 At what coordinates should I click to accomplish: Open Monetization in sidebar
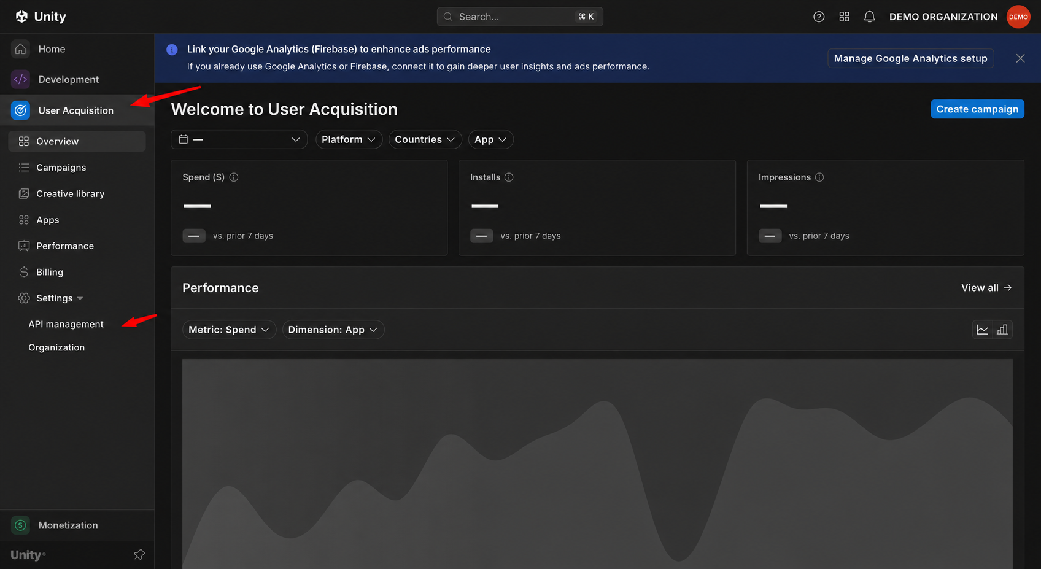pyautogui.click(x=77, y=525)
